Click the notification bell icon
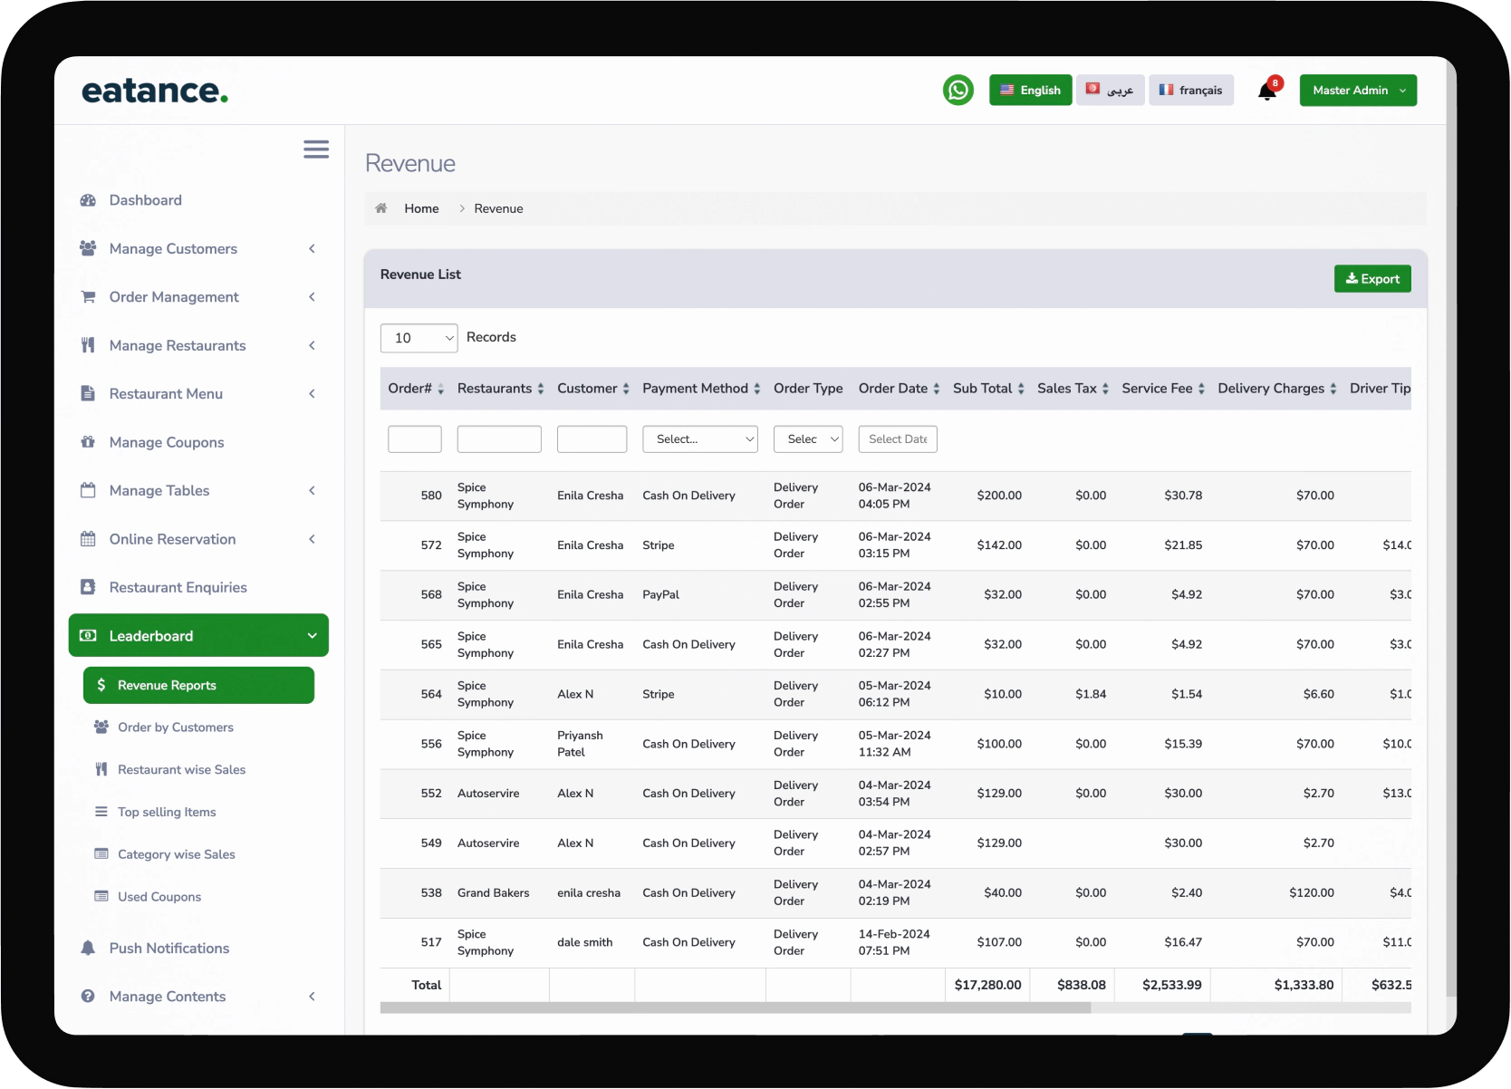This screenshot has height=1089, width=1511. pyautogui.click(x=1267, y=91)
